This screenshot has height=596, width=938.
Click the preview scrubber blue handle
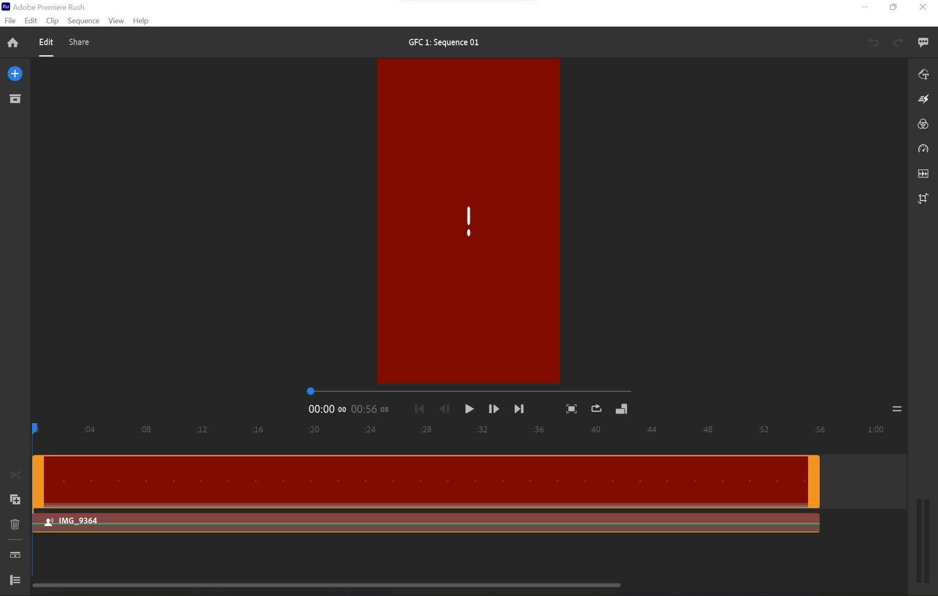pyautogui.click(x=311, y=391)
